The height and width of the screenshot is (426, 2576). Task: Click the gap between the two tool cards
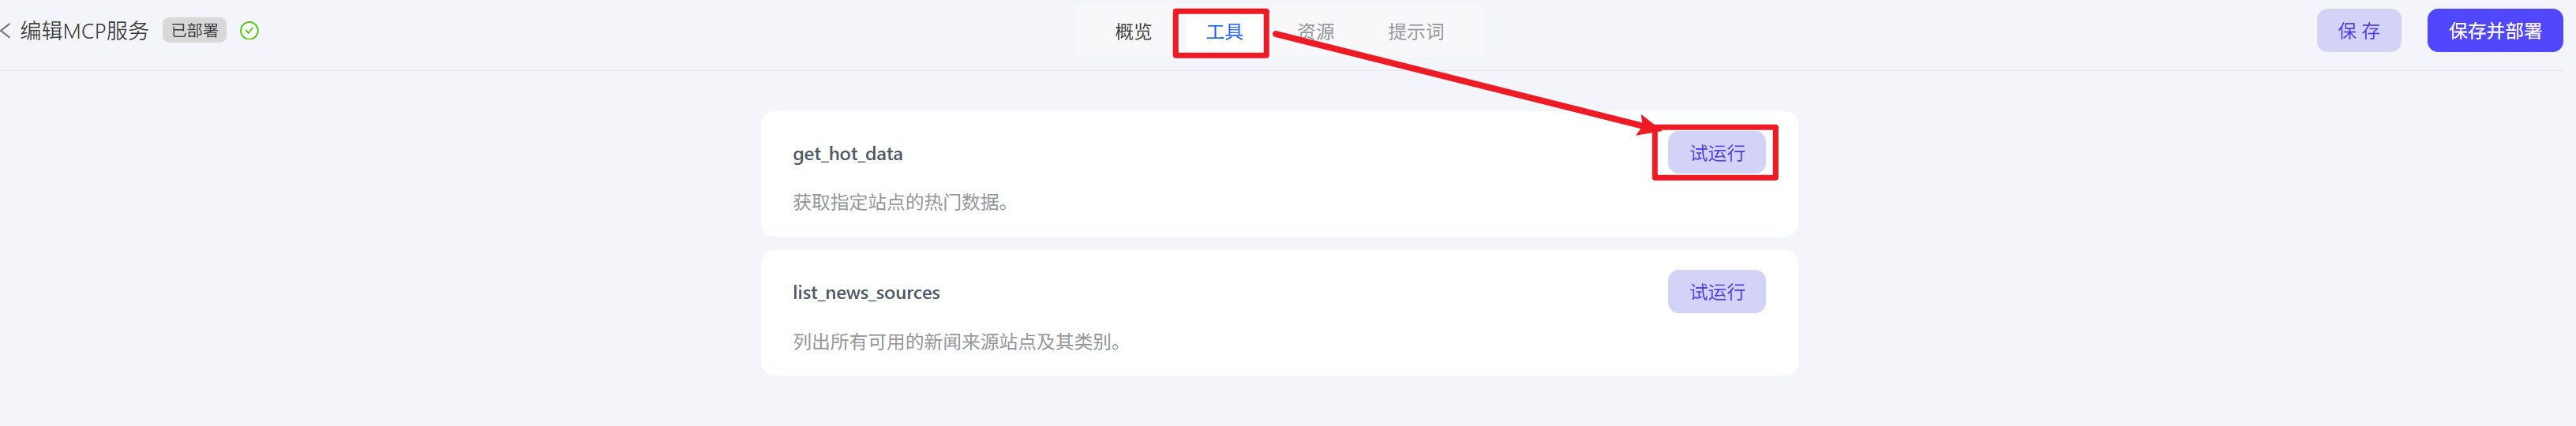(x=1279, y=244)
